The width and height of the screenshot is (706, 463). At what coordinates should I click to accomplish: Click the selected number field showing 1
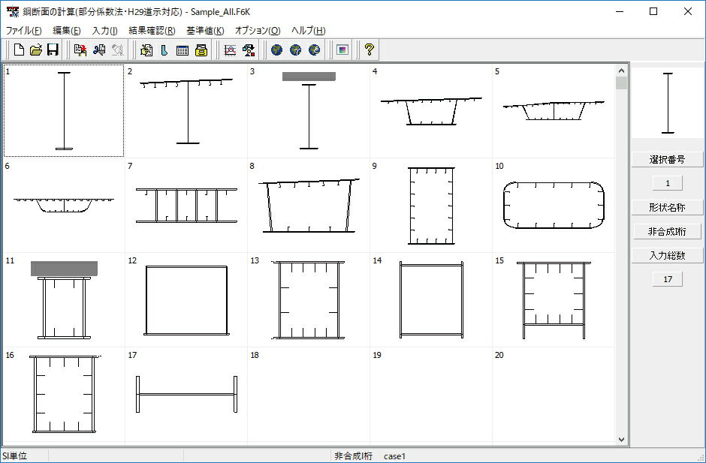[668, 183]
